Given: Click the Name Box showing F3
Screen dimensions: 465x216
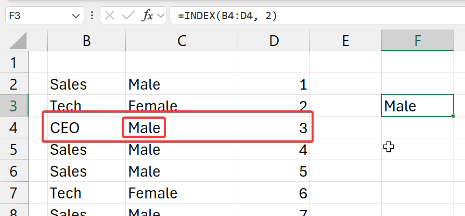Looking at the screenshot, I should (x=36, y=16).
